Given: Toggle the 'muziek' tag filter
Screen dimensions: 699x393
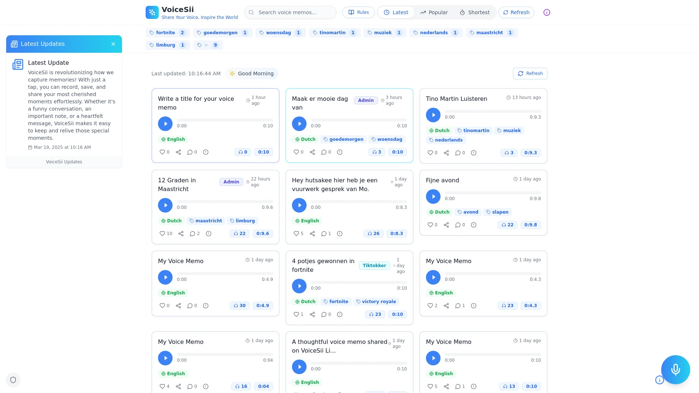Looking at the screenshot, I should (x=385, y=32).
